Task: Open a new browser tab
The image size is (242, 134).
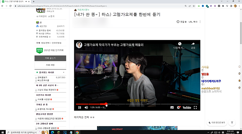Action: coord(34,2)
